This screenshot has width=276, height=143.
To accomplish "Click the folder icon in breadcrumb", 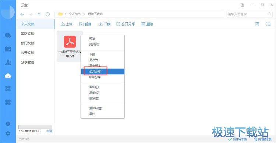I will (x=60, y=14).
